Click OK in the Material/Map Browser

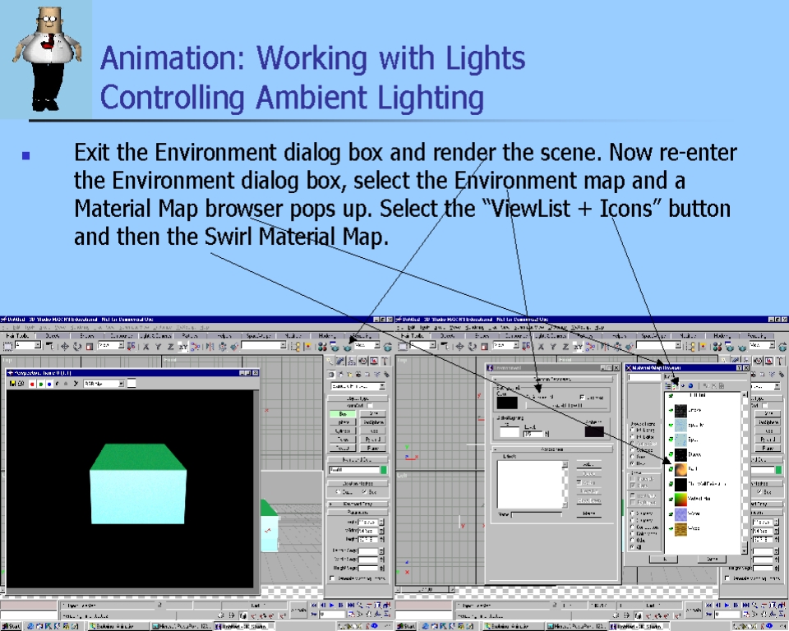coord(663,559)
